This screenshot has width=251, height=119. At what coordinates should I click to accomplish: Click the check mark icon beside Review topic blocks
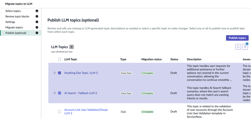click(37, 17)
